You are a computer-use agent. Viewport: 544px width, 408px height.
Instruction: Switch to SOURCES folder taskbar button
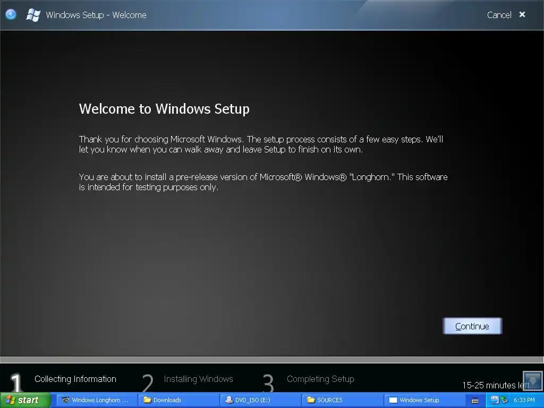[x=342, y=400]
